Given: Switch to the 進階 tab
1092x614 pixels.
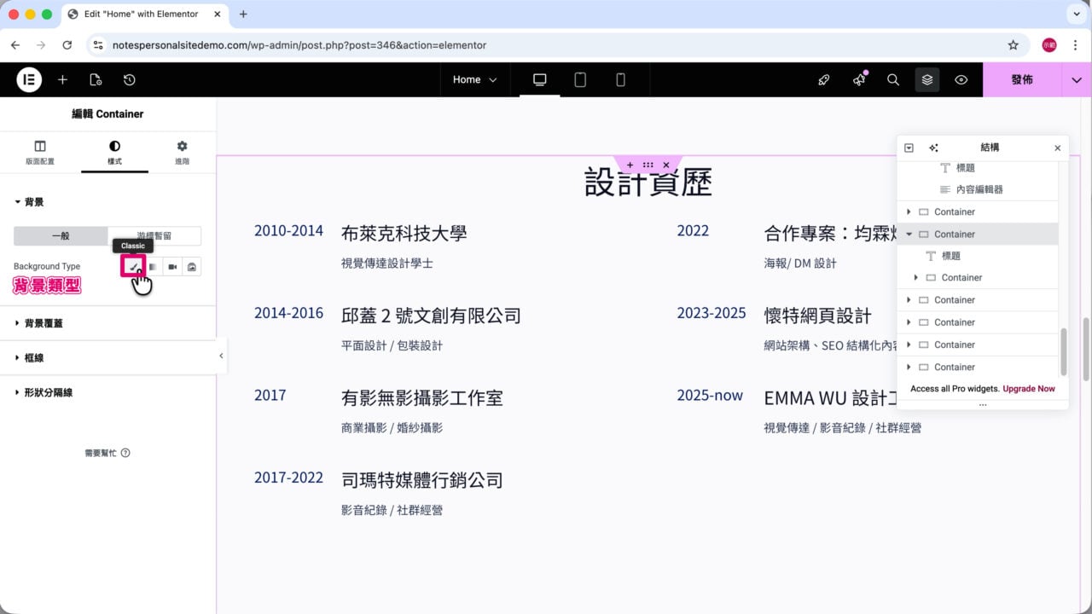Looking at the screenshot, I should pyautogui.click(x=182, y=153).
